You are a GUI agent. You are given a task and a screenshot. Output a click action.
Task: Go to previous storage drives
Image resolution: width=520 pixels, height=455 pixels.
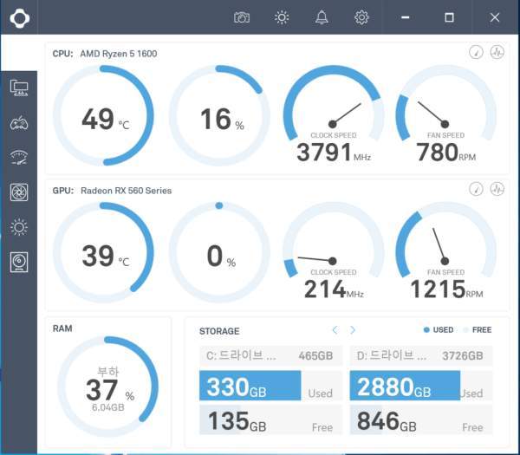coord(335,329)
